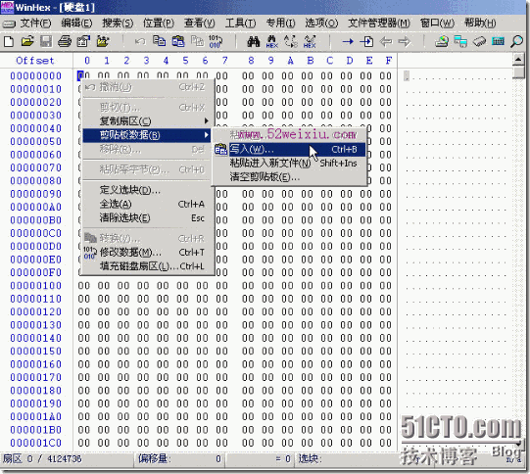
Task: Click the binoculars Find Text icon
Action: pyautogui.click(x=254, y=41)
